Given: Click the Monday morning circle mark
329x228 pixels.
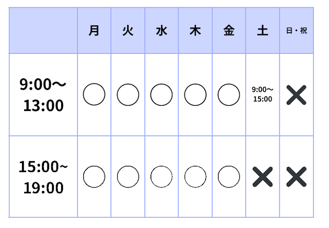Looking at the screenshot, I should click(x=94, y=94).
